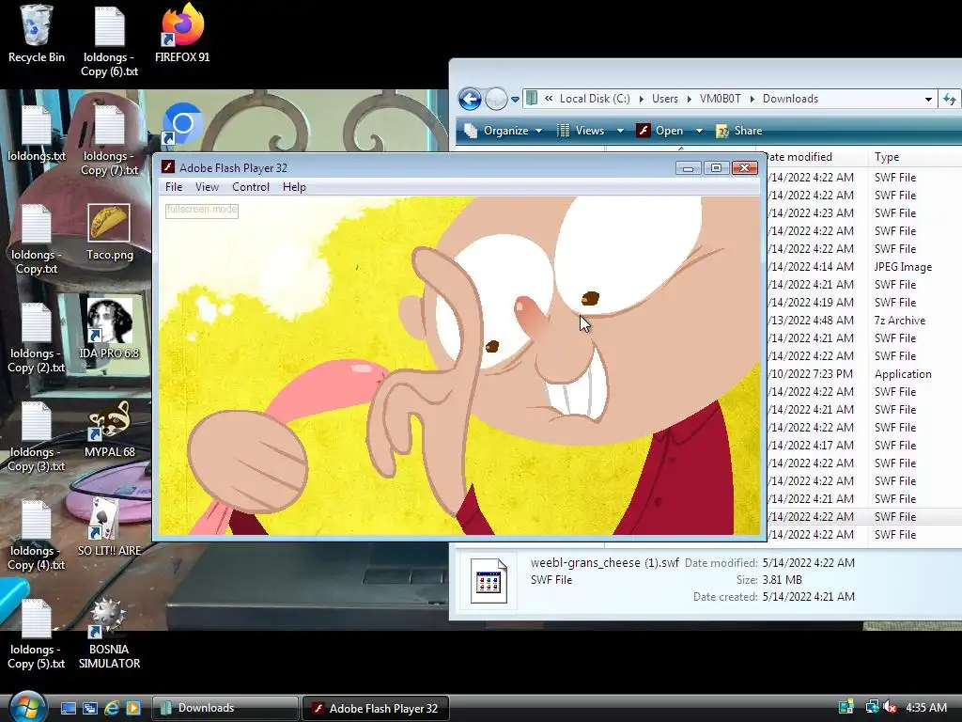Image resolution: width=962 pixels, height=722 pixels.
Task: Click Local Disk (C:) in the address path
Action: [x=595, y=99]
